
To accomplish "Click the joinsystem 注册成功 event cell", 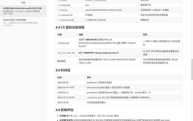I will pyautogui.click(x=133, y=92).
